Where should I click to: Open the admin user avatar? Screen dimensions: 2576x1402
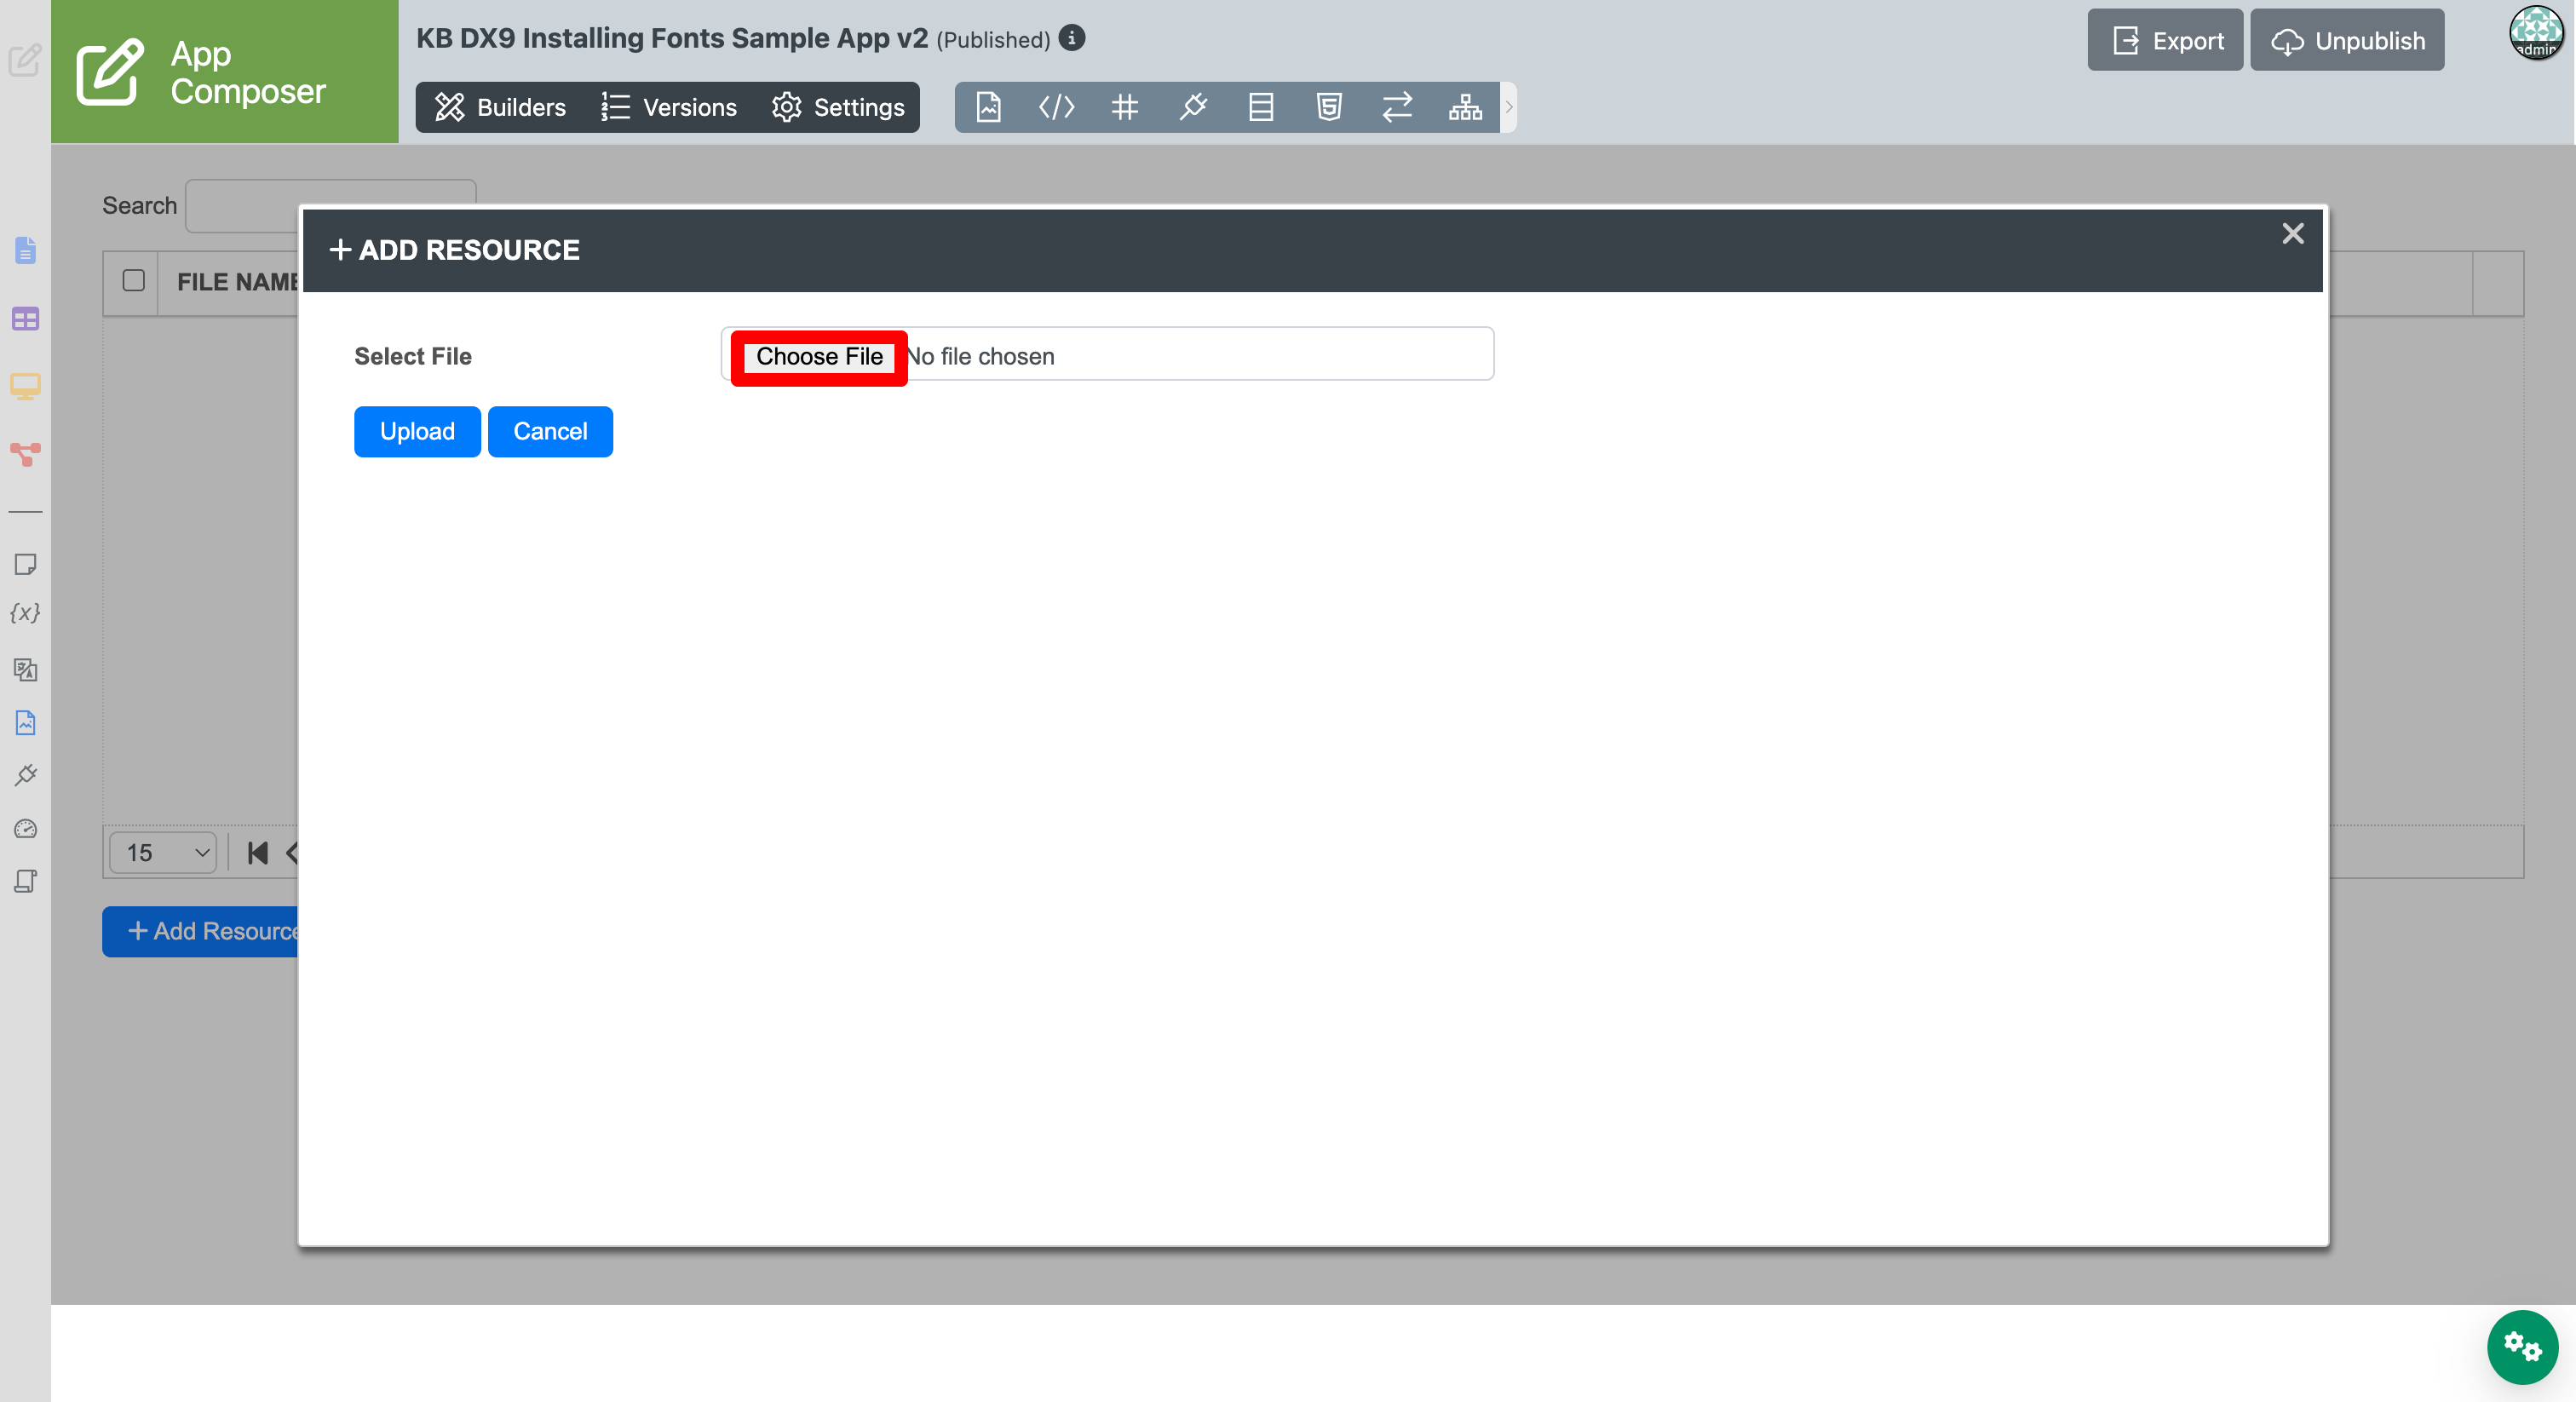[2537, 33]
